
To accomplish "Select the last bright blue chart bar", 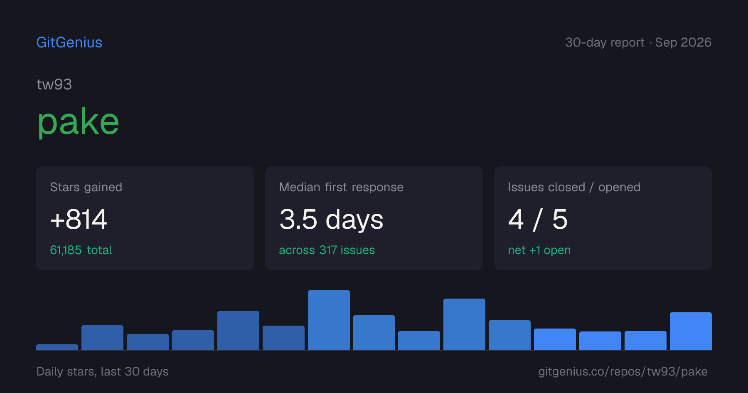I will 691,331.
